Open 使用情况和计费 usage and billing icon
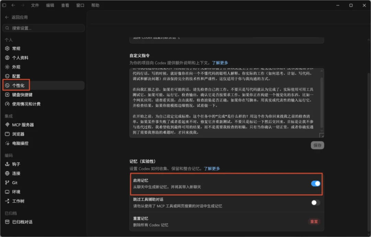This screenshot has height=237, width=371. [7, 104]
